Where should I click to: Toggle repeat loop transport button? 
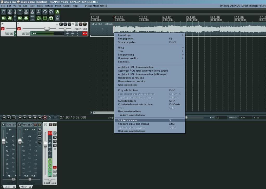50,117
